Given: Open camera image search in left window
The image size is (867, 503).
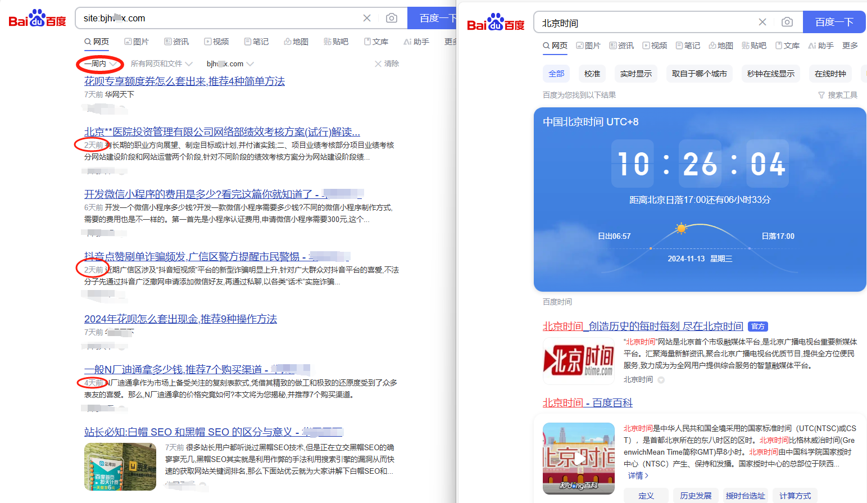Looking at the screenshot, I should coord(392,18).
